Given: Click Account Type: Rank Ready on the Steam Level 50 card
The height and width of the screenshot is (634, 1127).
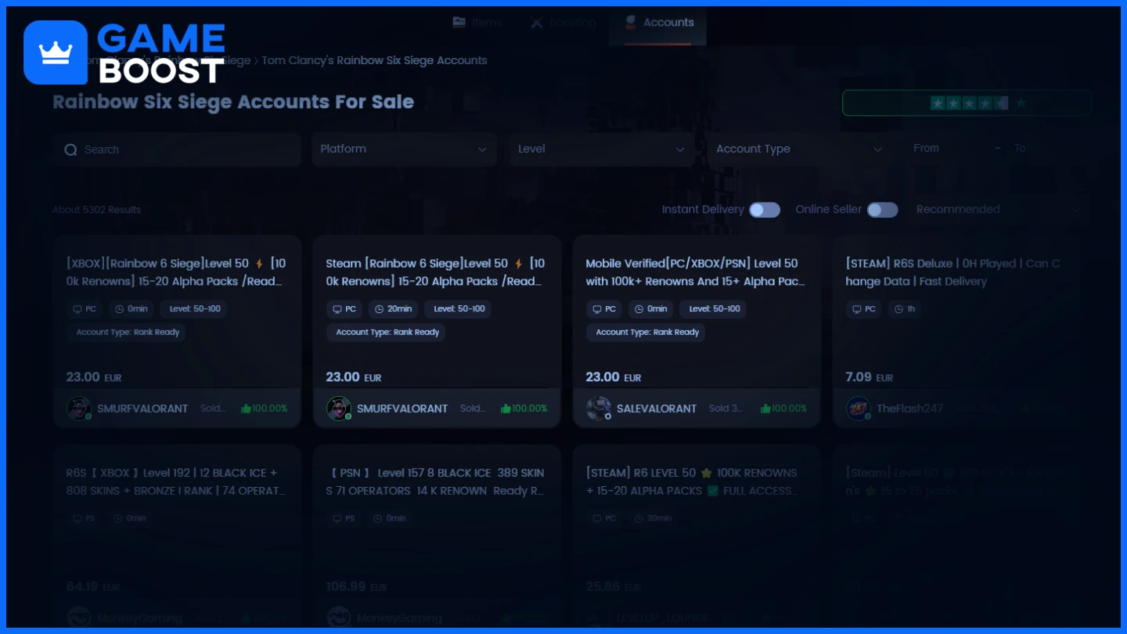Looking at the screenshot, I should 387,333.
